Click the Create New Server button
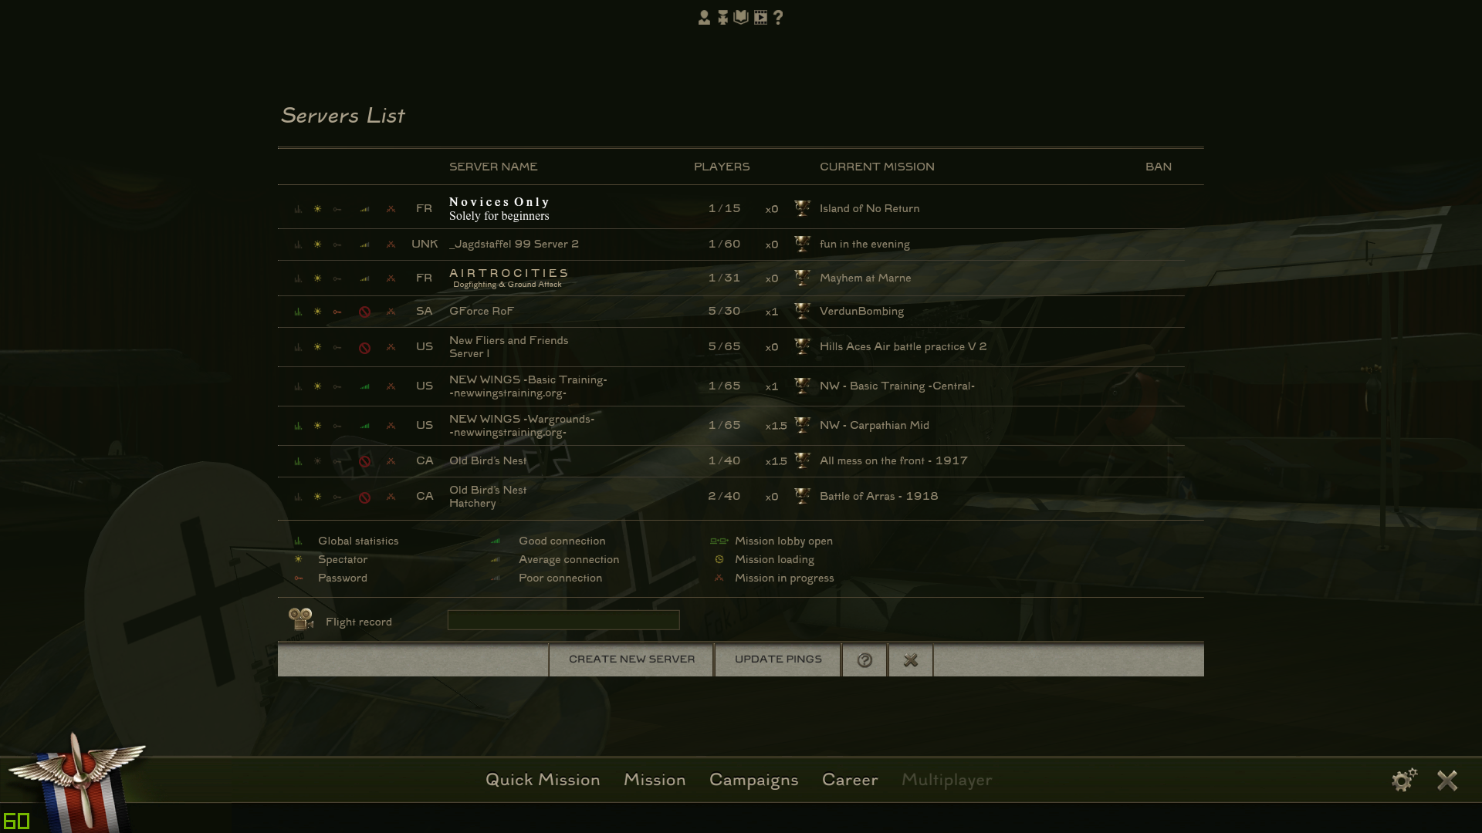1482x833 pixels. pos(631,660)
